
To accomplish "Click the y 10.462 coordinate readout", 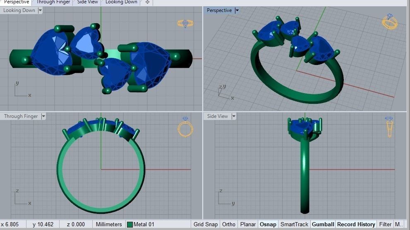I will (x=43, y=224).
